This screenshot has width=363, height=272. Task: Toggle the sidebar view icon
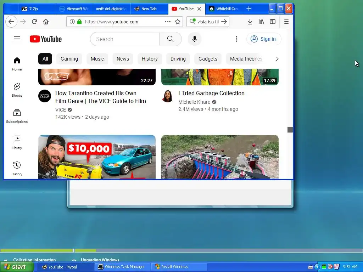click(273, 22)
